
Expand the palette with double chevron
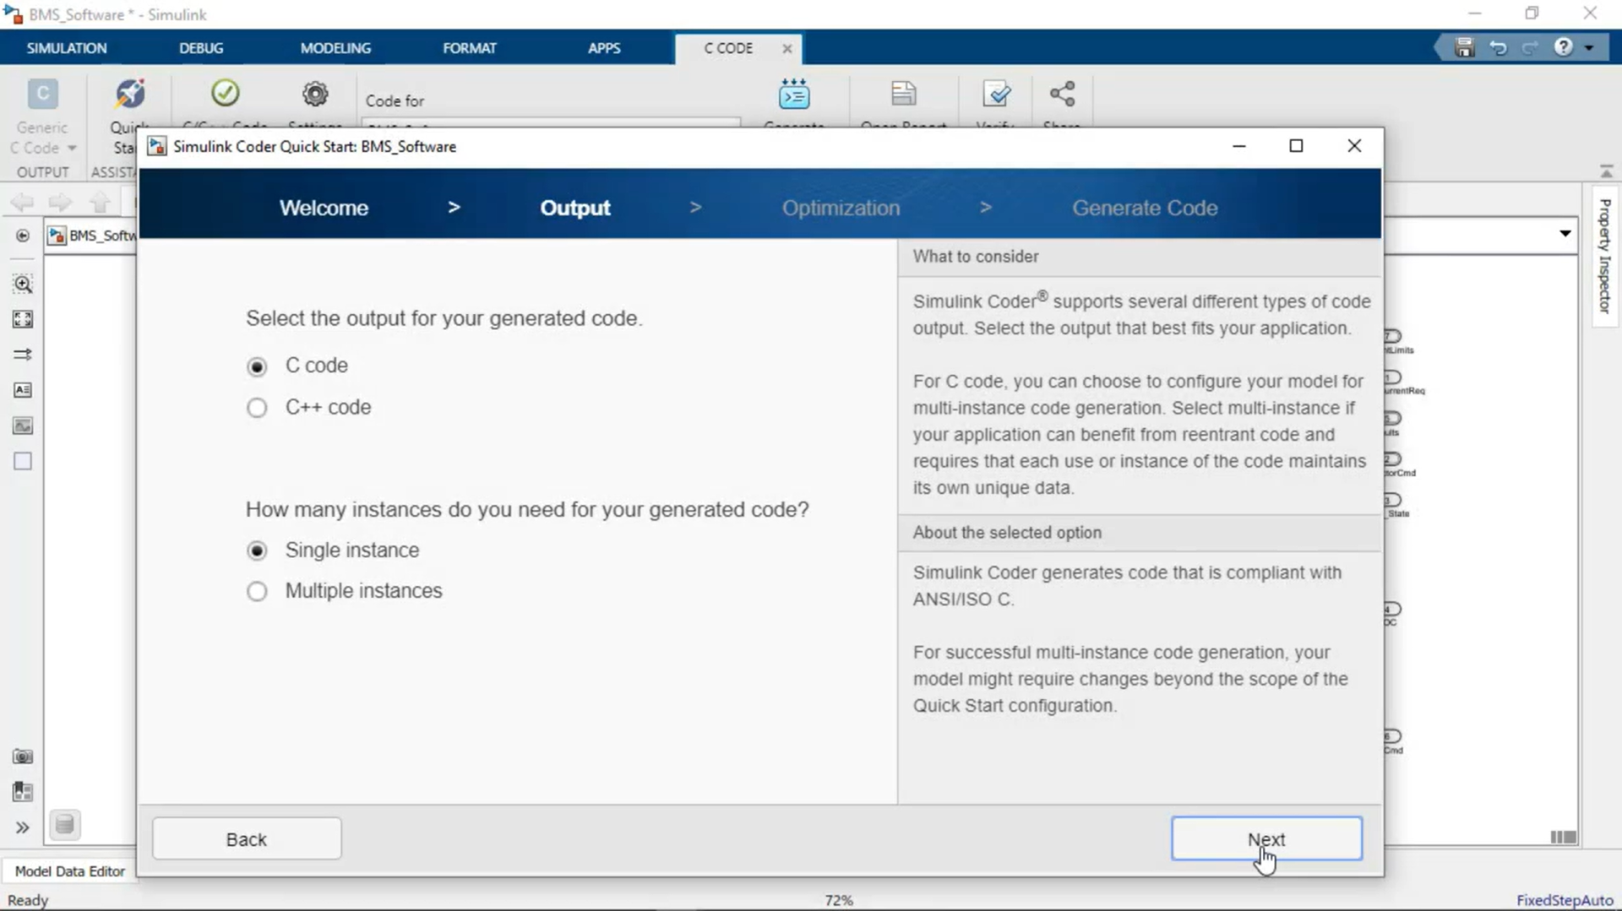23,827
